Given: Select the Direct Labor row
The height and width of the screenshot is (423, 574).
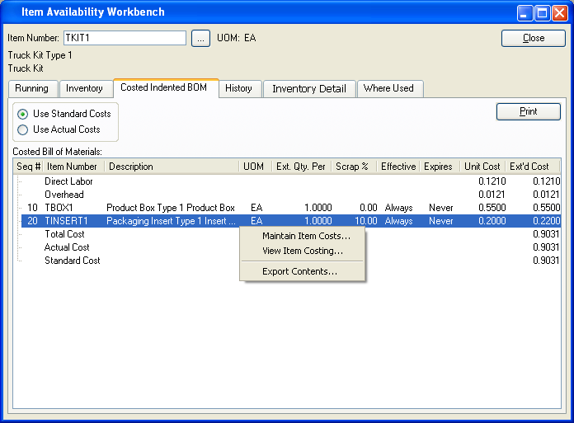Looking at the screenshot, I should tap(291, 181).
